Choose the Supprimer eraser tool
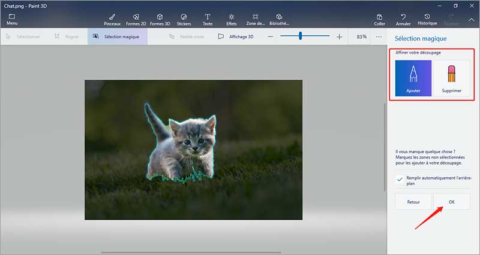This screenshot has height=255, width=480. (x=452, y=78)
